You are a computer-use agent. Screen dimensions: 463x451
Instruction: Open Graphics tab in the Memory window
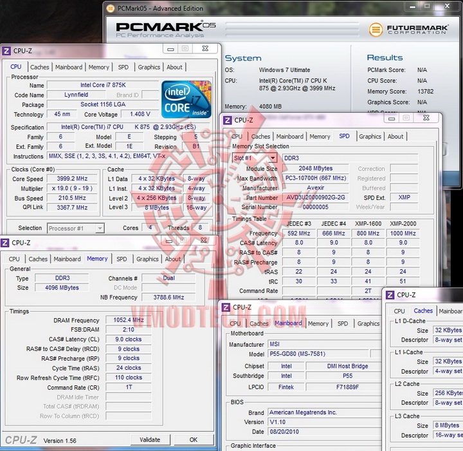pyautogui.click(x=147, y=259)
